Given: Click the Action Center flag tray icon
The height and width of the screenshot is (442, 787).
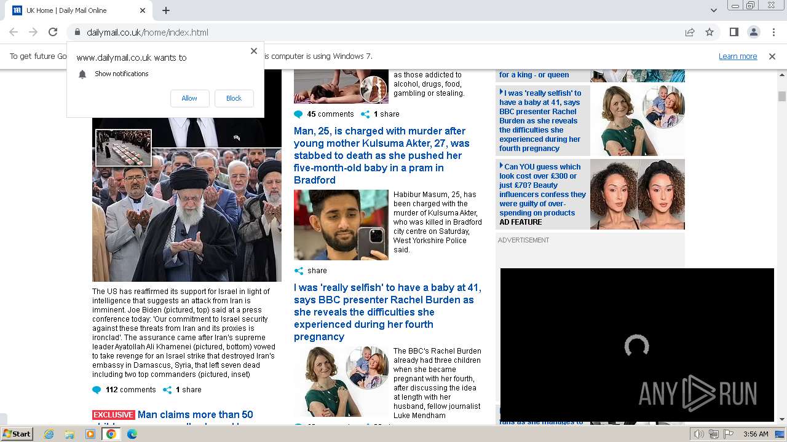Looking at the screenshot, I should 729,434.
